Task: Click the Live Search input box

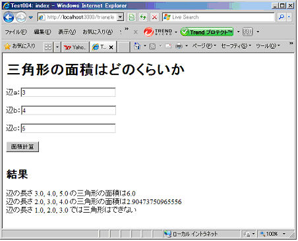Action: (x=222, y=17)
